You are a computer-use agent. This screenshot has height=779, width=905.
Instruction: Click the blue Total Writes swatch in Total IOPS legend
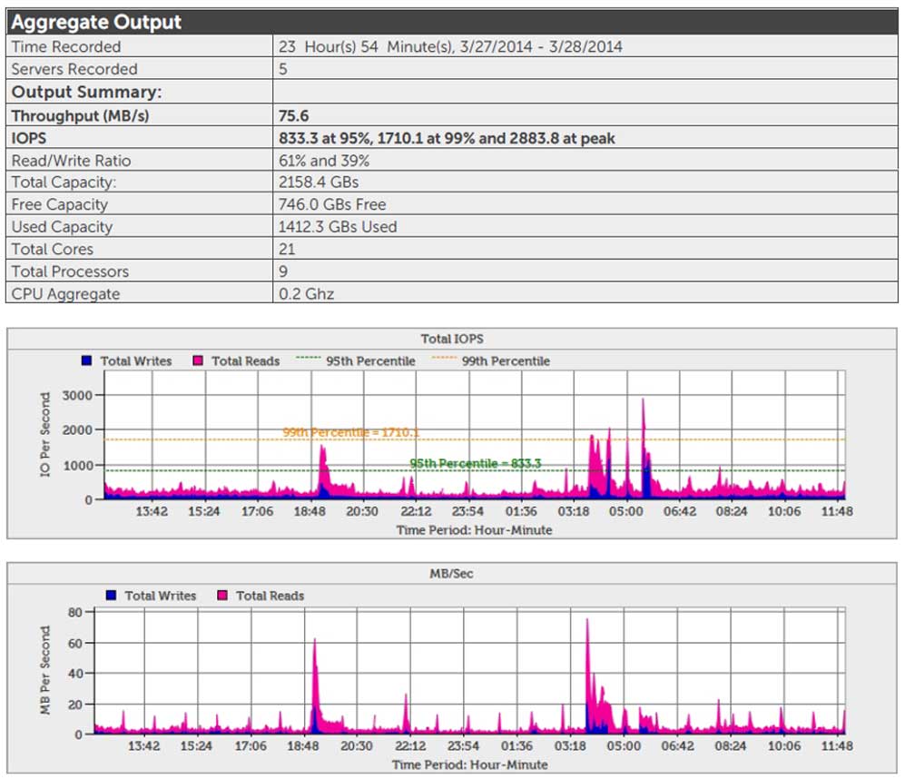(x=87, y=360)
